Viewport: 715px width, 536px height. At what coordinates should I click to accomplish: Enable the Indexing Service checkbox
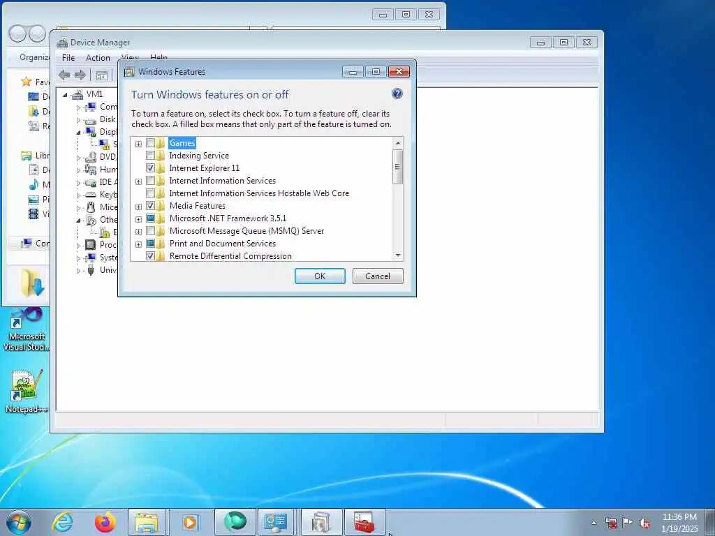(151, 156)
